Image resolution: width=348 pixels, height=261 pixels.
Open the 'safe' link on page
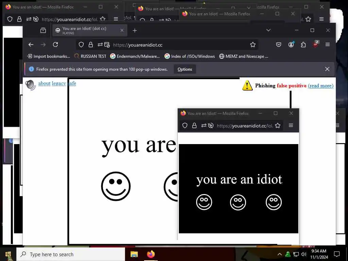pos(72,83)
